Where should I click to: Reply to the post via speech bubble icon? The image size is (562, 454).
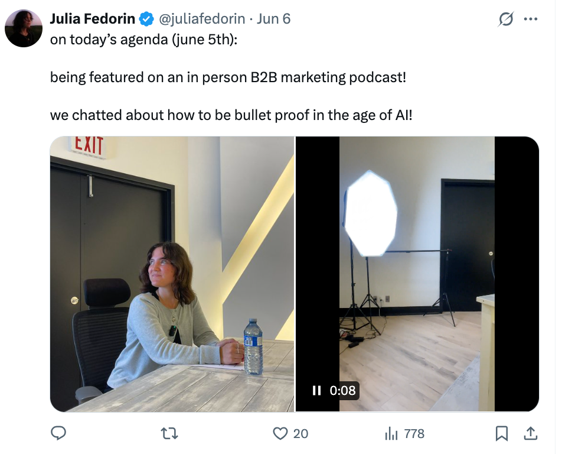coord(58,434)
